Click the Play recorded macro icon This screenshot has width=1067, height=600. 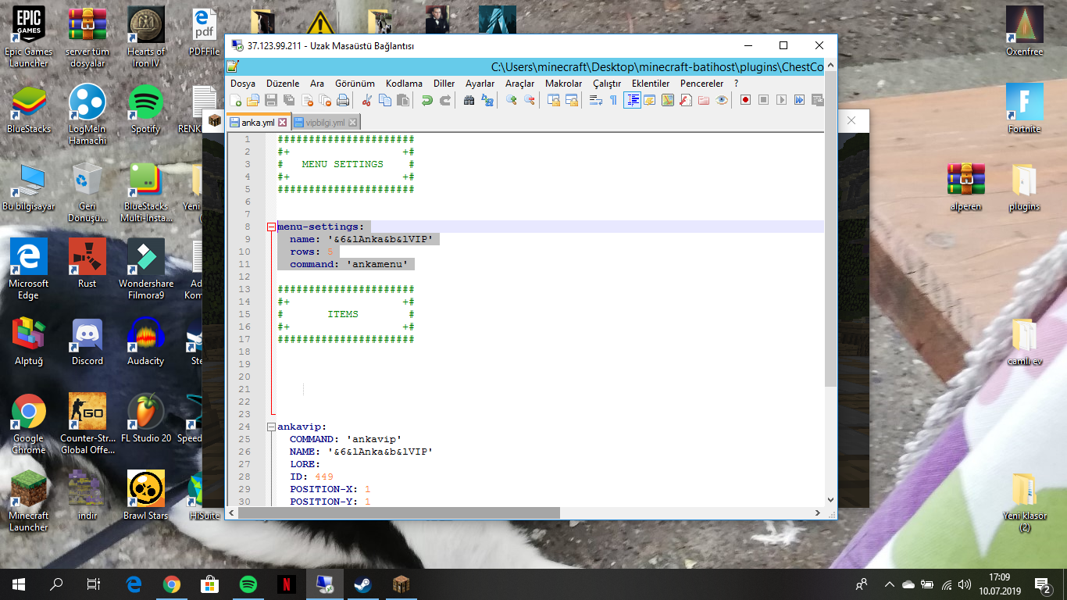(x=781, y=100)
